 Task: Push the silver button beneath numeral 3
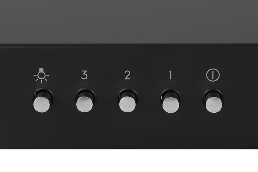[84, 105]
